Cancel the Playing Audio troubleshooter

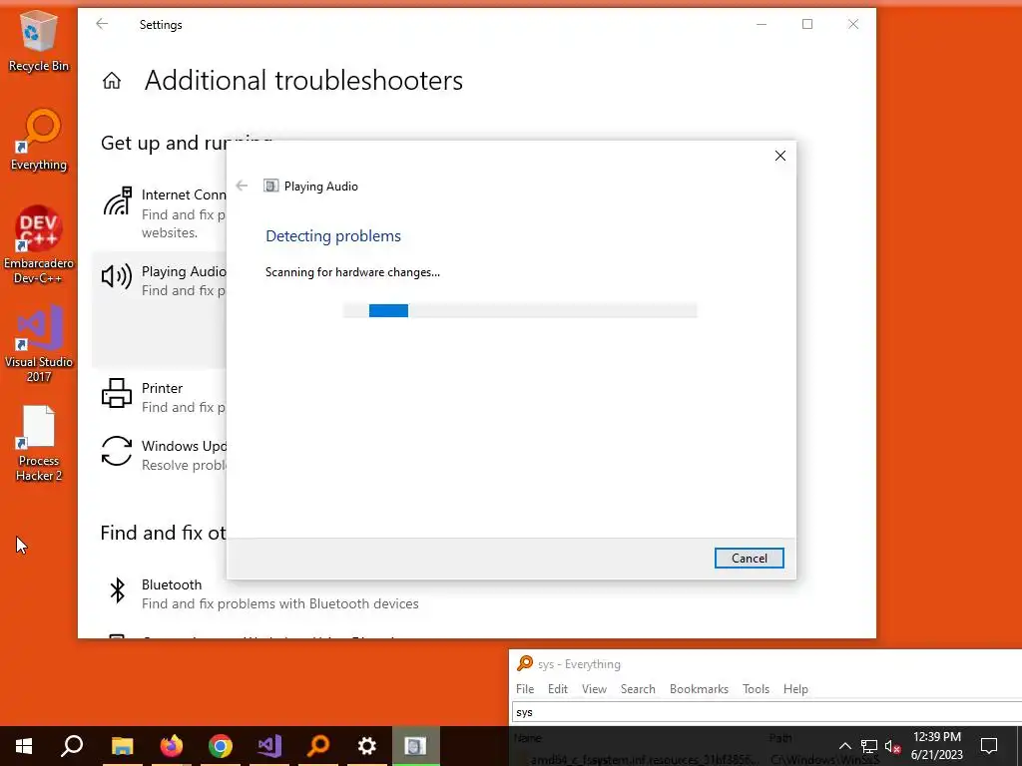(749, 559)
